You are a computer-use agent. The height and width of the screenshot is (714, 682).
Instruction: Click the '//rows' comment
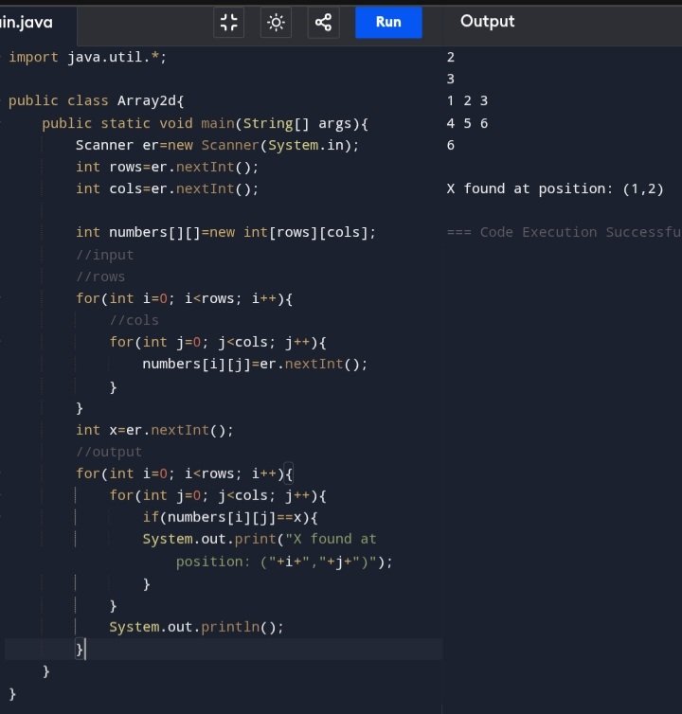(x=100, y=277)
